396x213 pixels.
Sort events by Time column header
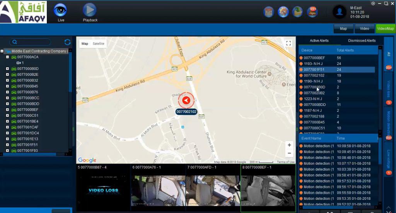[340, 138]
